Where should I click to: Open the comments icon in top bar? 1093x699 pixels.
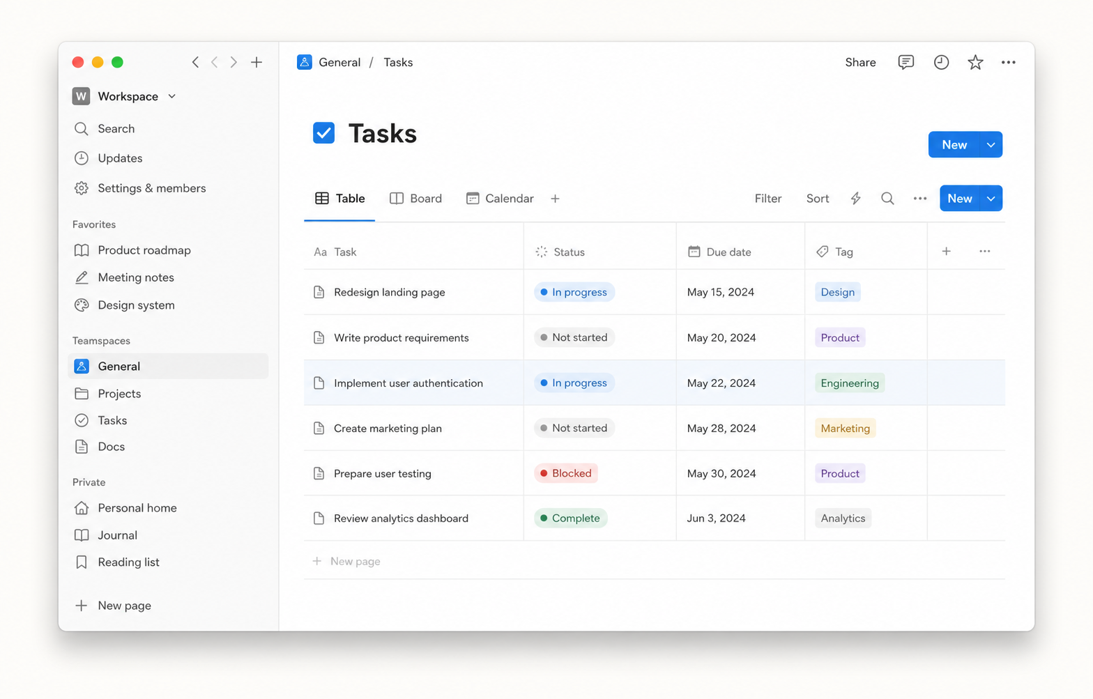coord(905,62)
